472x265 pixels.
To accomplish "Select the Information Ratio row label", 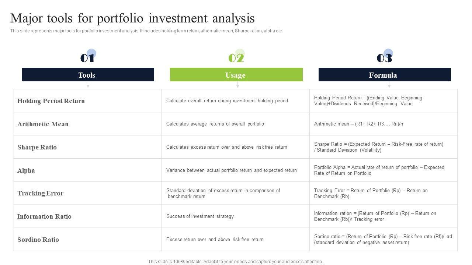I will pos(44,216).
